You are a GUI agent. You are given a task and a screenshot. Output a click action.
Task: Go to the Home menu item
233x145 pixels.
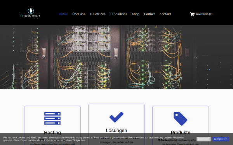tap(63, 14)
